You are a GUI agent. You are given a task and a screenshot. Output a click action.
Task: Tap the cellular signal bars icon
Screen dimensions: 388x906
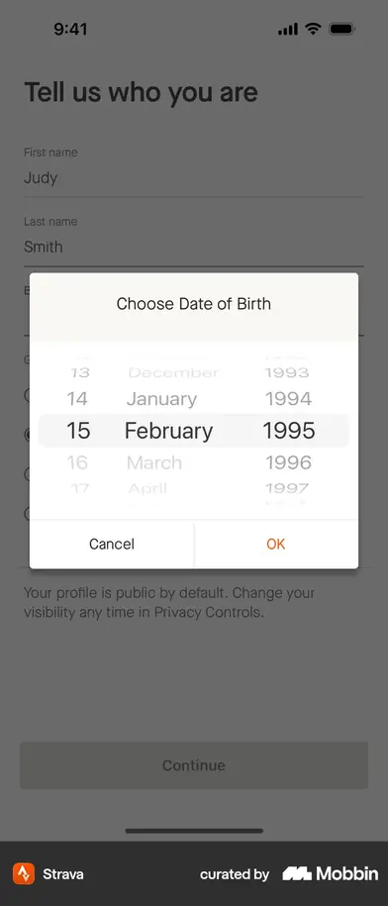coord(287,29)
